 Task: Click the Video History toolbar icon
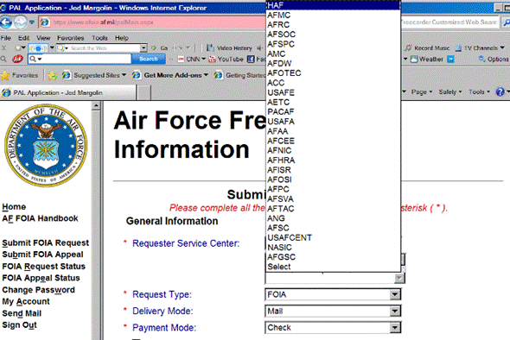tap(210, 48)
